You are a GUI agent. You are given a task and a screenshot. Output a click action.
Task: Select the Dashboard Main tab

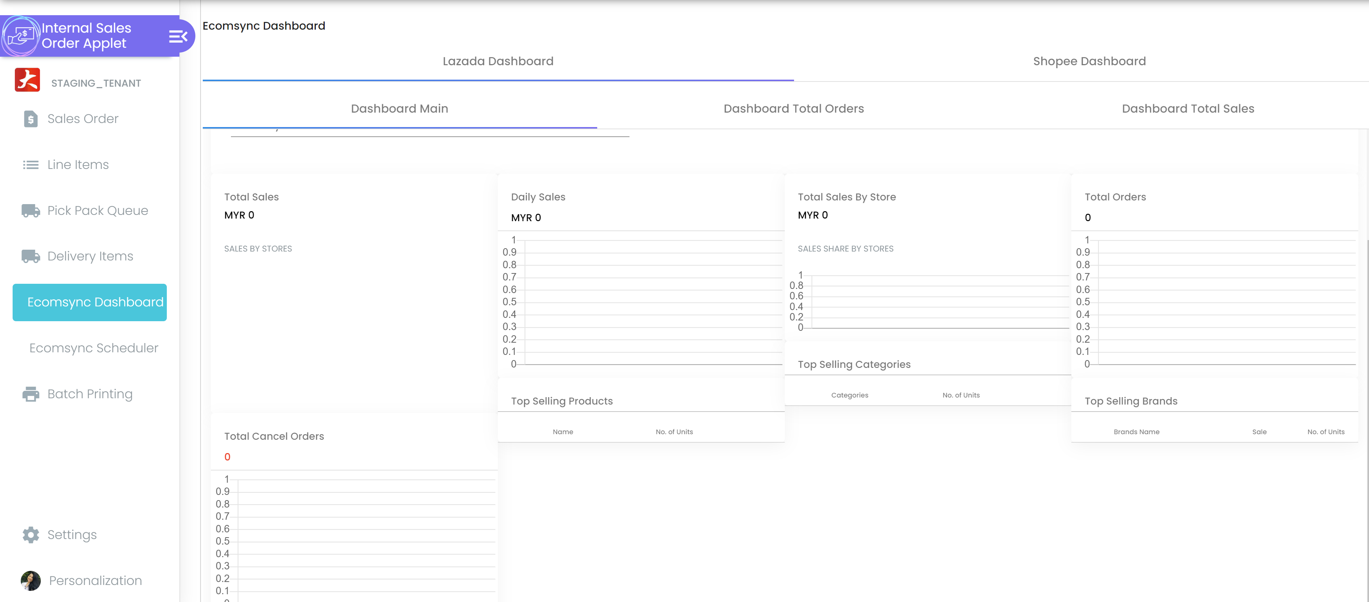(399, 109)
